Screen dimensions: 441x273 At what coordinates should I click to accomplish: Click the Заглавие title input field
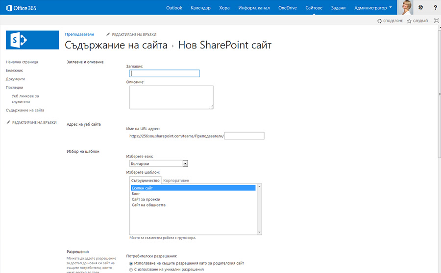click(165, 73)
